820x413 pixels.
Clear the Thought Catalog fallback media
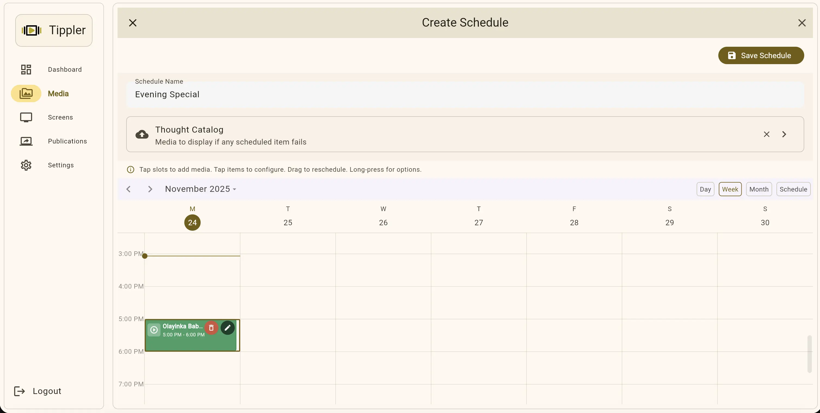pyautogui.click(x=766, y=134)
